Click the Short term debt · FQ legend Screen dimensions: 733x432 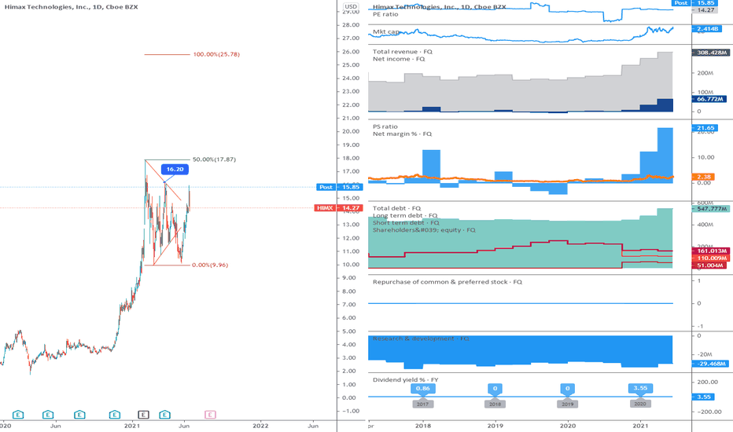[x=406, y=223]
